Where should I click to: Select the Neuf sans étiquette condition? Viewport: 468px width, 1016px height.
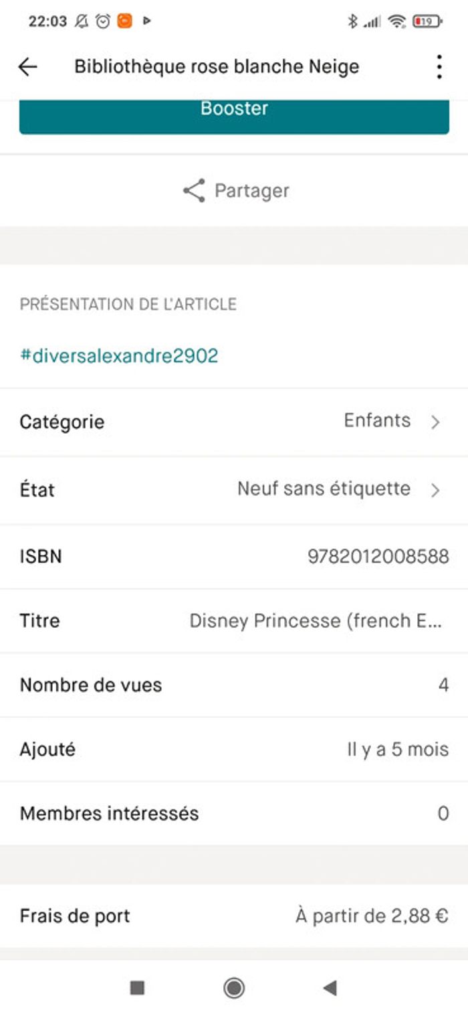(324, 489)
